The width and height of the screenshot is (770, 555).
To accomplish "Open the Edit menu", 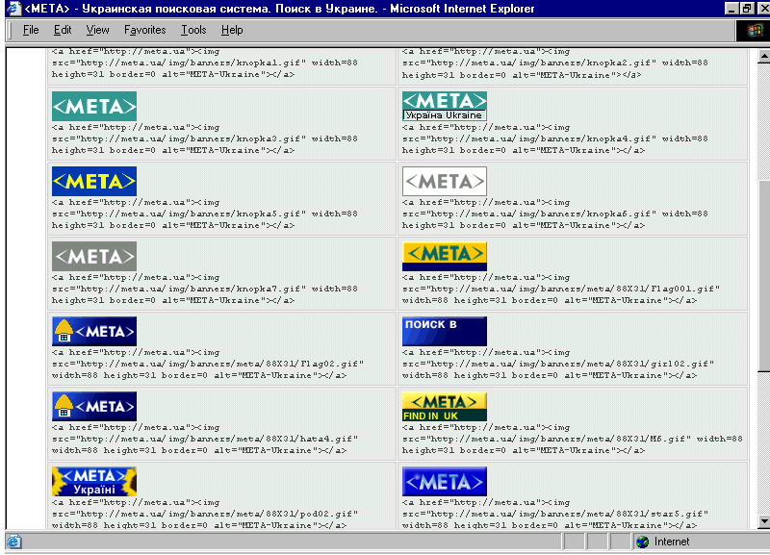I will pyautogui.click(x=63, y=30).
